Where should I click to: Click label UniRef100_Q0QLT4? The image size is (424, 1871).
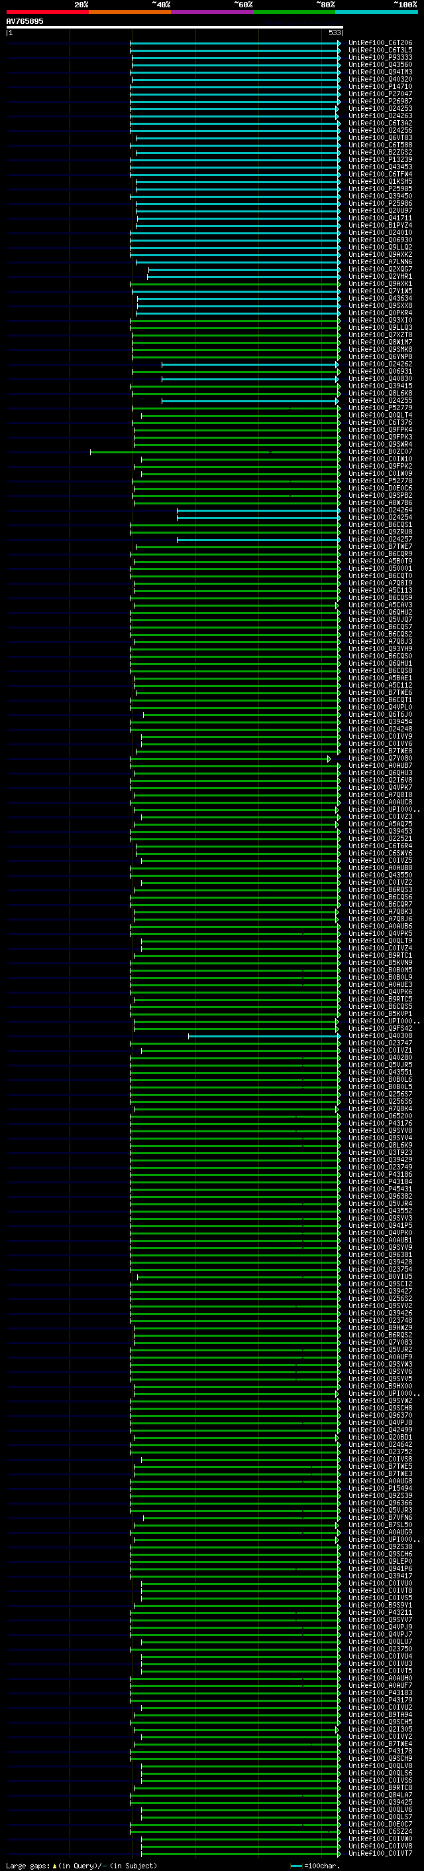click(380, 415)
